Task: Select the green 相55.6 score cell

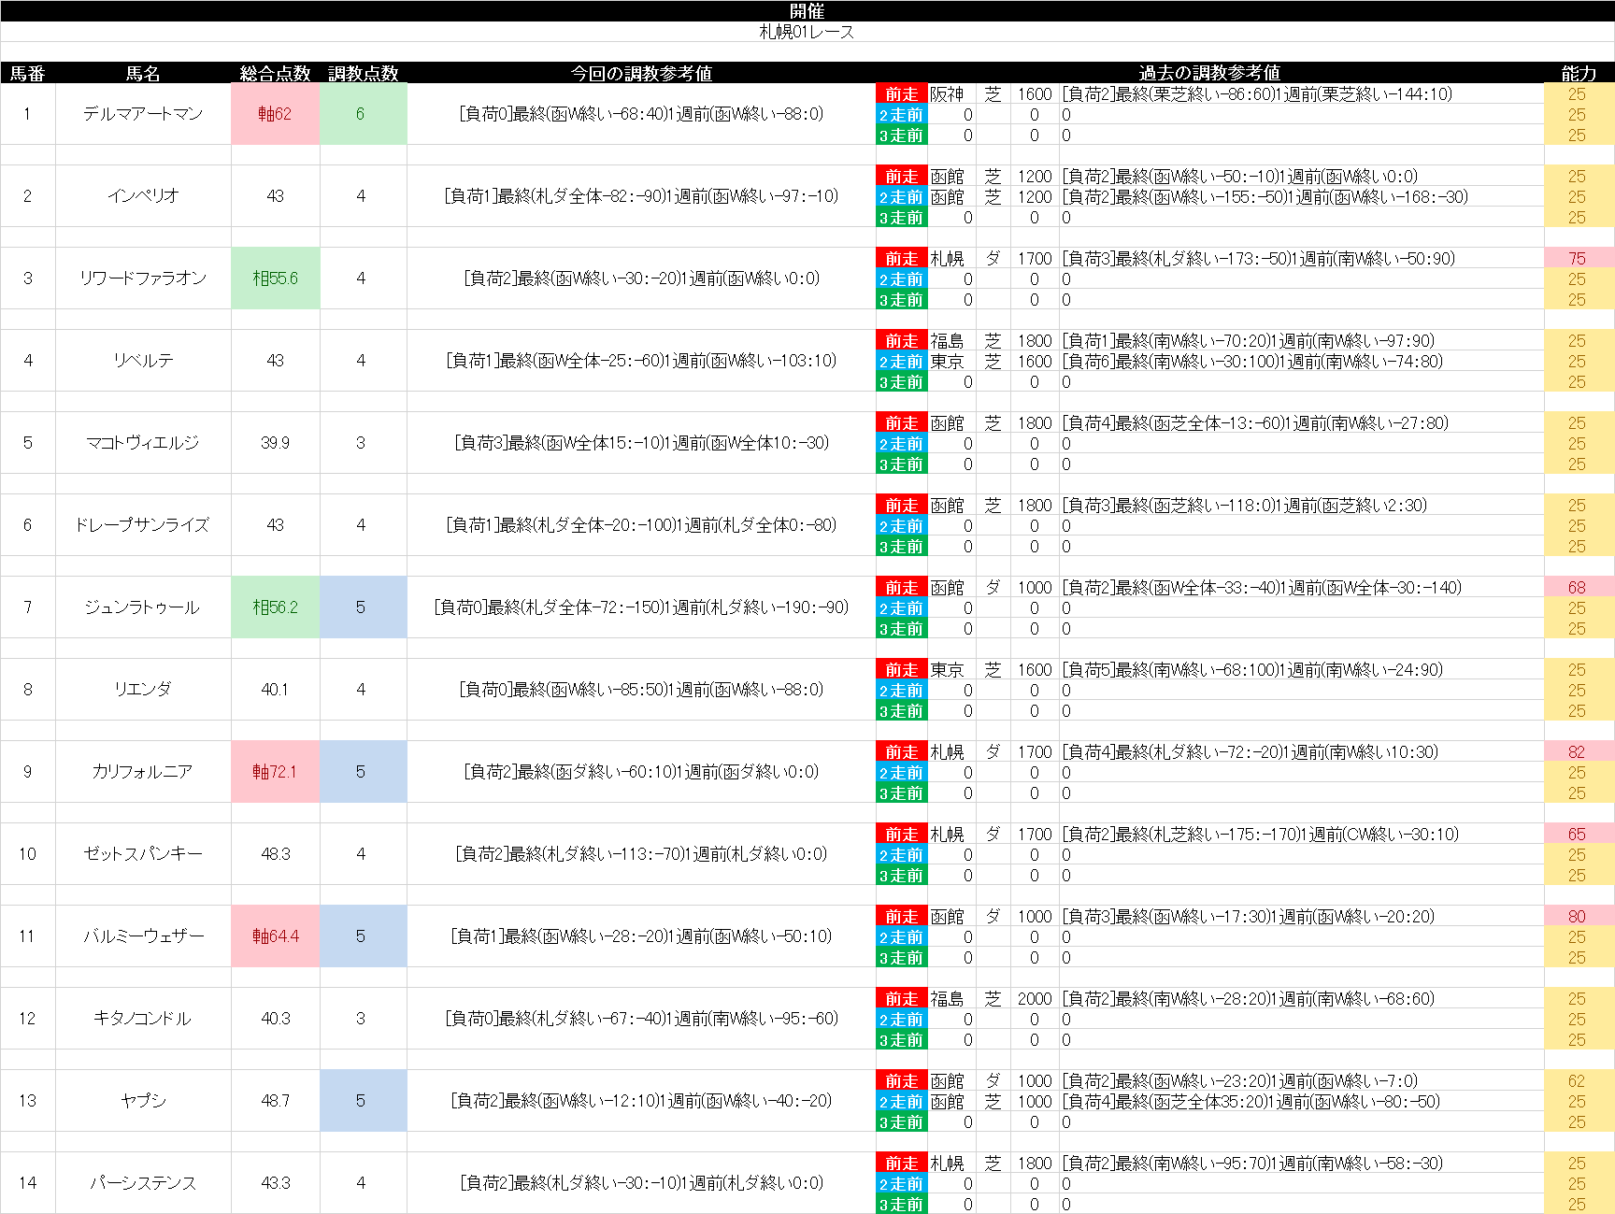Action: click(275, 279)
